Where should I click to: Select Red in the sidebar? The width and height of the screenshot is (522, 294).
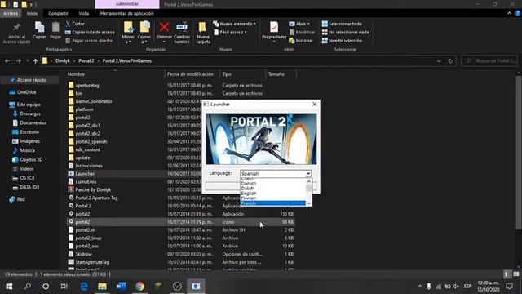click(x=20, y=199)
